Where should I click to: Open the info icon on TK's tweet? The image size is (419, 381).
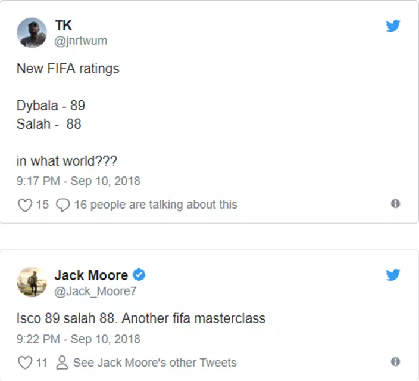pos(395,204)
